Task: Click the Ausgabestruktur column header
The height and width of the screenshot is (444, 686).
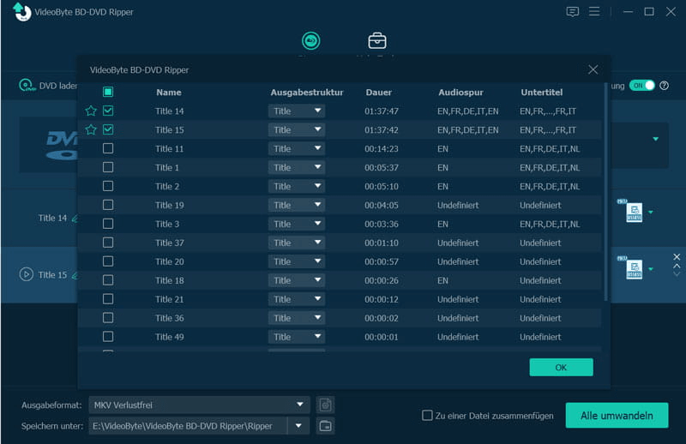Action: coord(307,93)
